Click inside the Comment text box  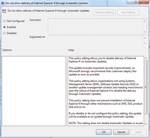point(95,26)
